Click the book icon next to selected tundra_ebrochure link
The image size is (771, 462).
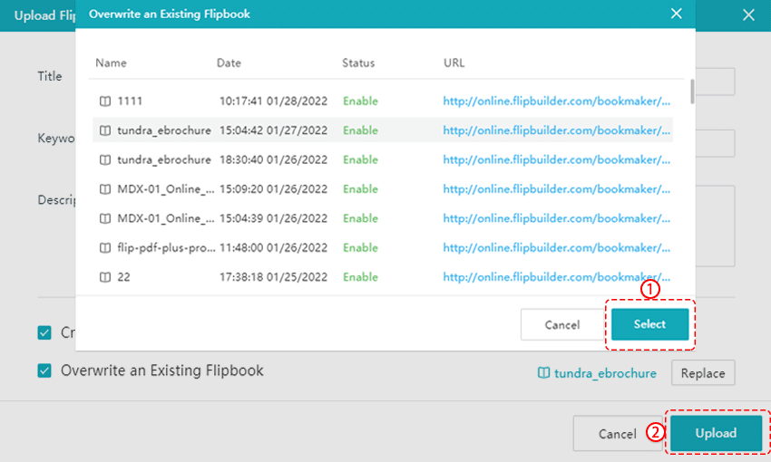pyautogui.click(x=543, y=373)
